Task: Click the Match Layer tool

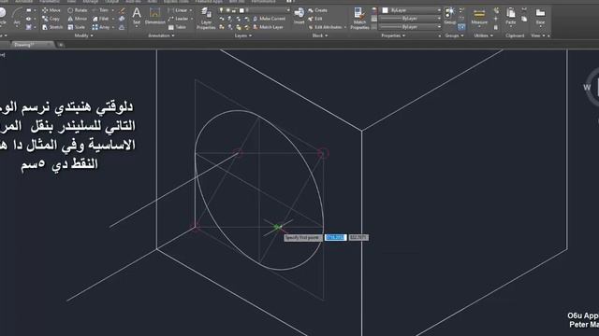Action: (268, 27)
